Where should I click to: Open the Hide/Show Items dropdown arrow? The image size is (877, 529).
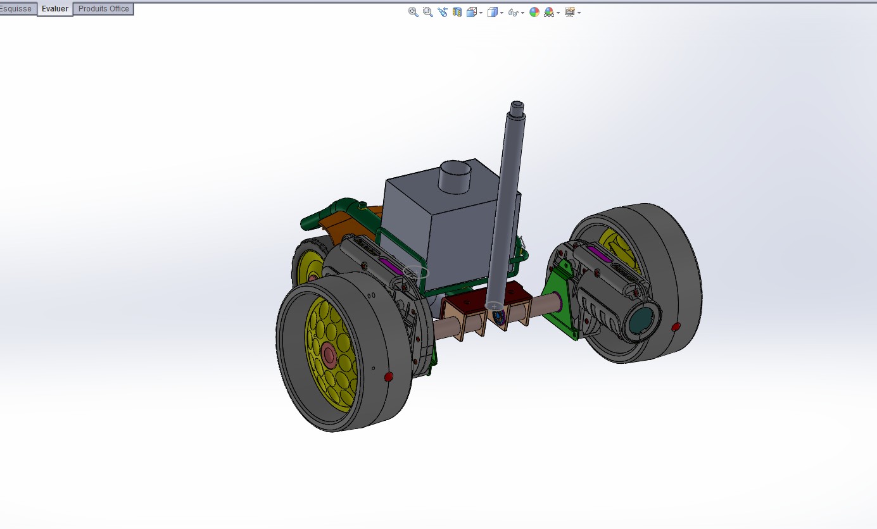click(522, 13)
